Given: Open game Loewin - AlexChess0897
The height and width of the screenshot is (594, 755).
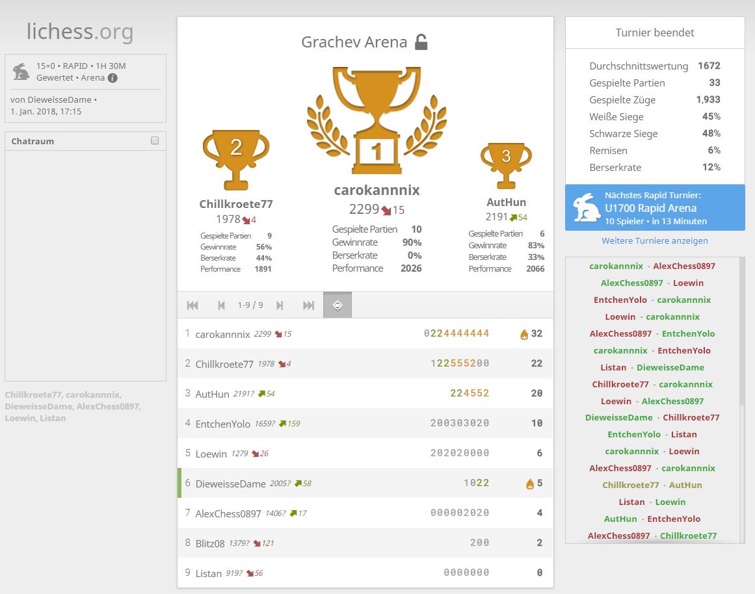Looking at the screenshot, I should coord(652,401).
